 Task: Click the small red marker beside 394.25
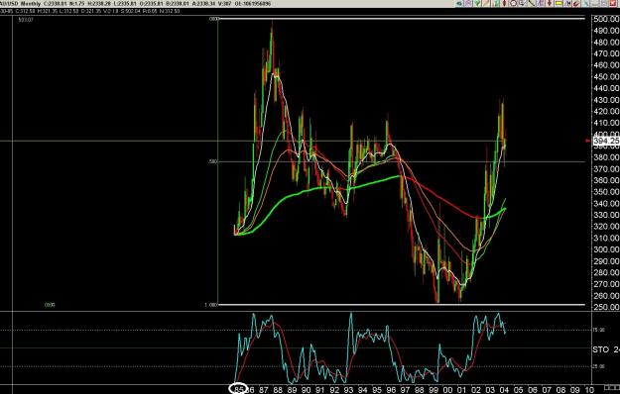coord(588,141)
